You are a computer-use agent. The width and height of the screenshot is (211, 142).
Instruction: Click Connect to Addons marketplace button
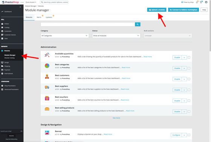pyautogui.click(x=183, y=10)
